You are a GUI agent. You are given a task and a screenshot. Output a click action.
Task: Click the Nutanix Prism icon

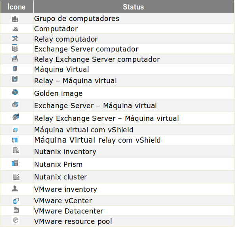pyautogui.click(x=15, y=163)
